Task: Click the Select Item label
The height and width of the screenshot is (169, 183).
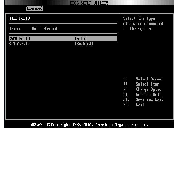Action: point(147,84)
